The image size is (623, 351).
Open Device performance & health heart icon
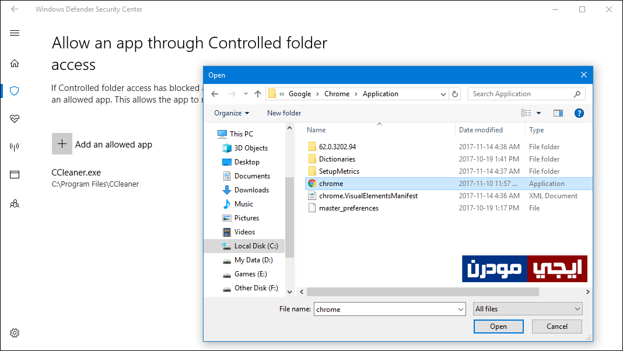tap(15, 119)
